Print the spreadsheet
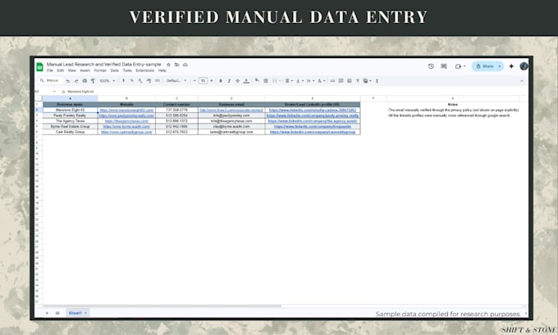 pyautogui.click(x=85, y=81)
